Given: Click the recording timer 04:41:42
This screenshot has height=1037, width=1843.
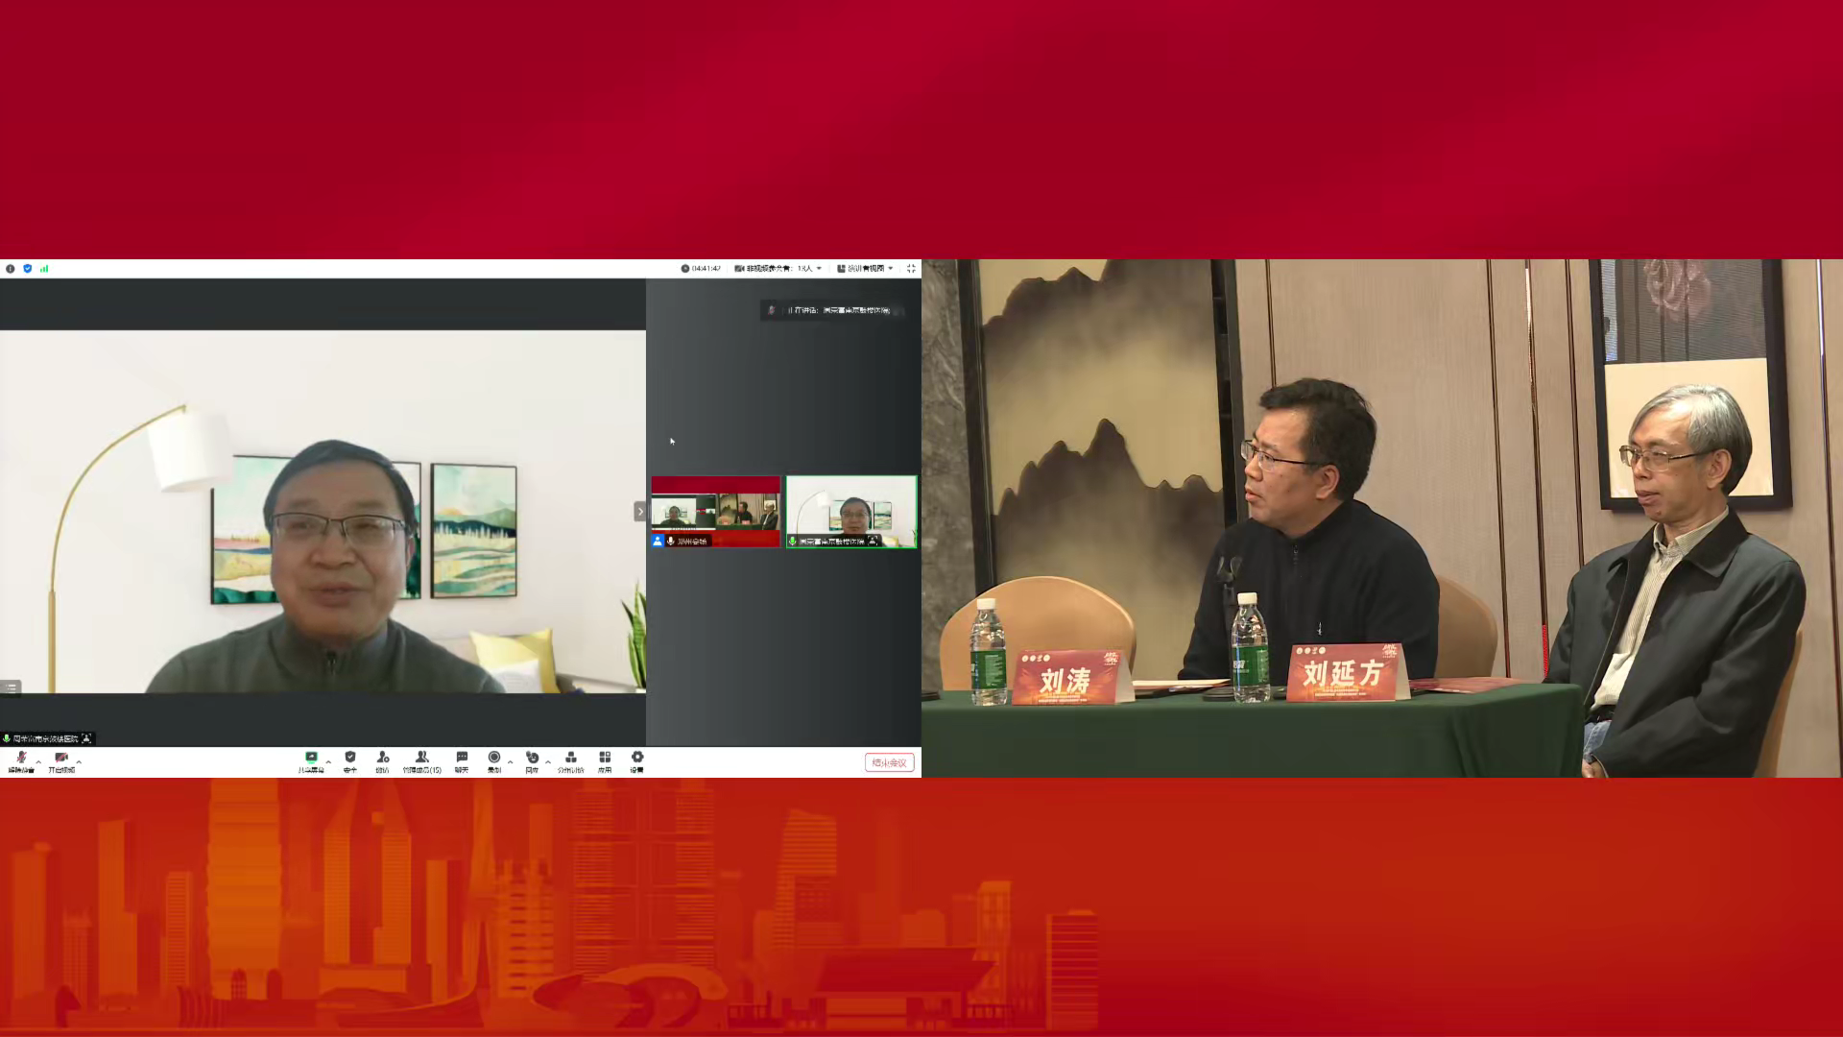Looking at the screenshot, I should pyautogui.click(x=701, y=269).
